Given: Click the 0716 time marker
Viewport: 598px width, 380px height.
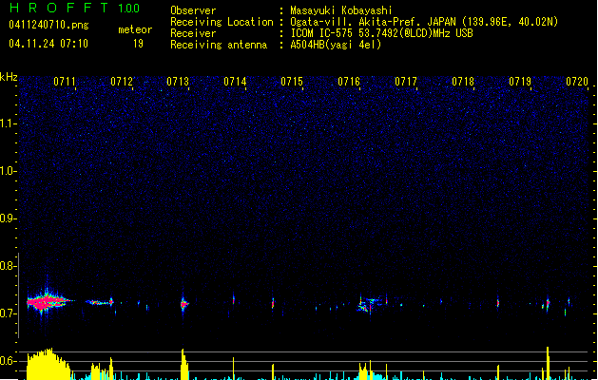Looking at the screenshot, I should 349,82.
